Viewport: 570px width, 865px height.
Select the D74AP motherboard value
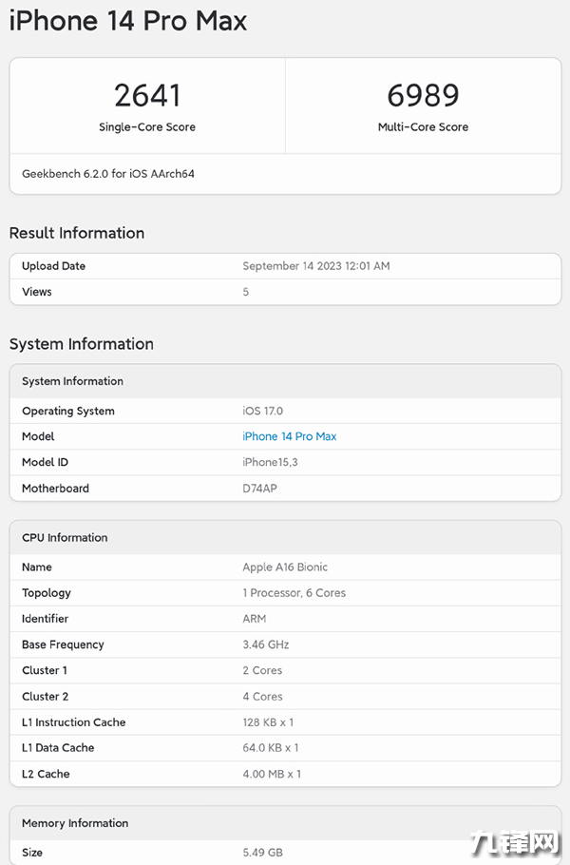tap(259, 489)
